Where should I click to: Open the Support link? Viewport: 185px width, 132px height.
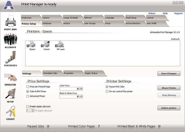178,13
